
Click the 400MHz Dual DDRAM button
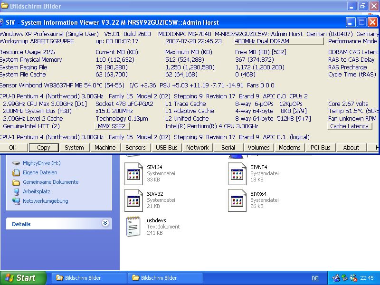[279, 41]
